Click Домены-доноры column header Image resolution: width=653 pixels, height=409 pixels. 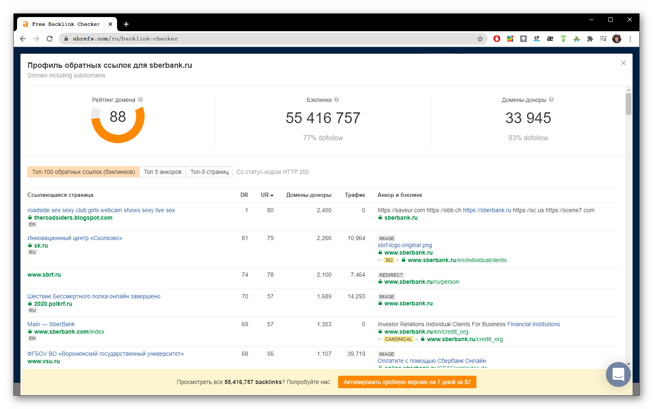click(309, 195)
